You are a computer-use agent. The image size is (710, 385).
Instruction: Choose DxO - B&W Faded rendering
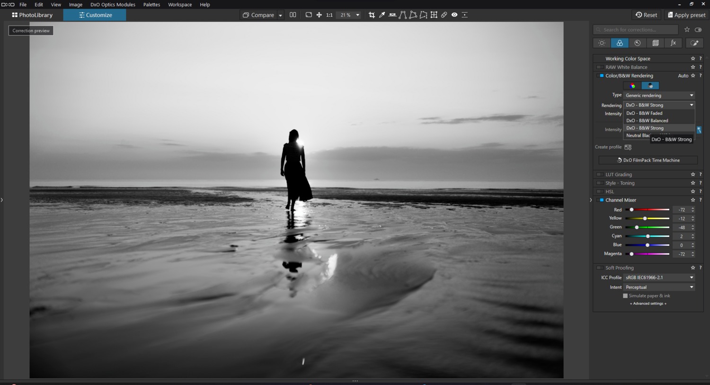tap(644, 113)
